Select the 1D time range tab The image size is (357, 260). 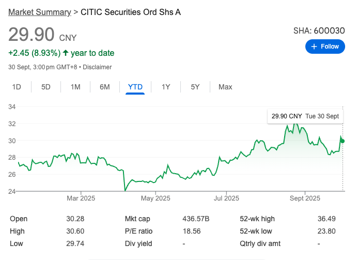[17, 87]
